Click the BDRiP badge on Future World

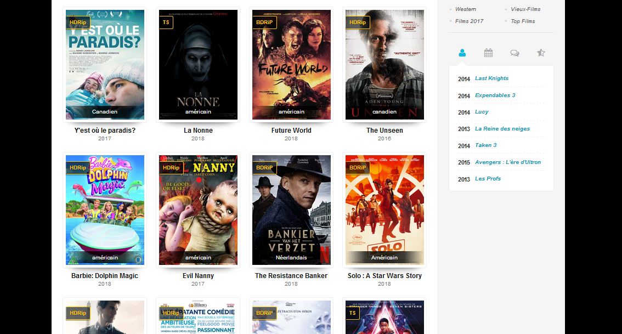264,22
